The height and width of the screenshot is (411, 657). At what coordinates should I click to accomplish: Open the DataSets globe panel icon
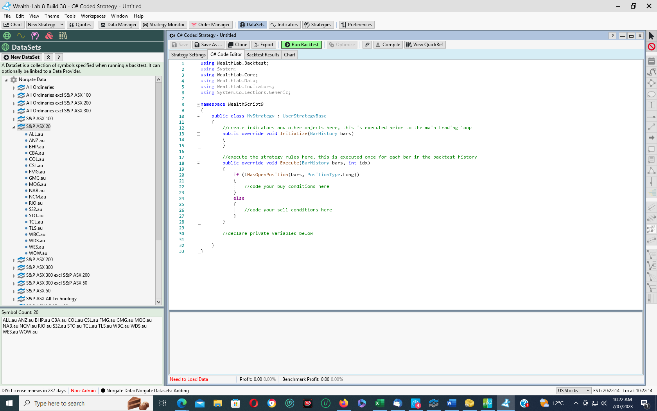tap(7, 36)
